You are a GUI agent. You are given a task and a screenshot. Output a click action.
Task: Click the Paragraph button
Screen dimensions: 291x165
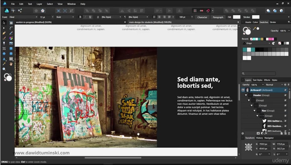click(218, 17)
